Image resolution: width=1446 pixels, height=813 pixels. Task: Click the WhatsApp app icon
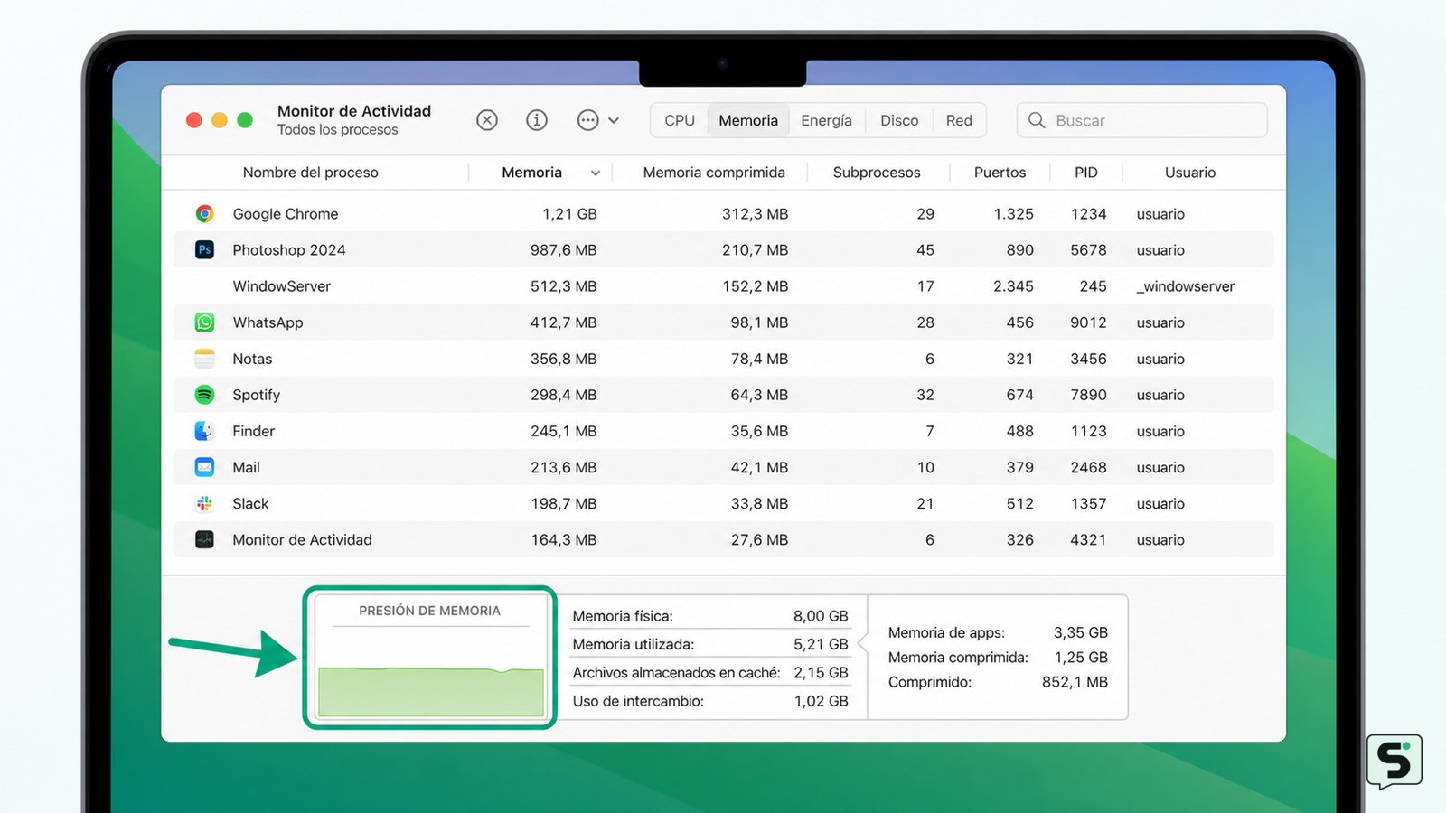coord(205,322)
